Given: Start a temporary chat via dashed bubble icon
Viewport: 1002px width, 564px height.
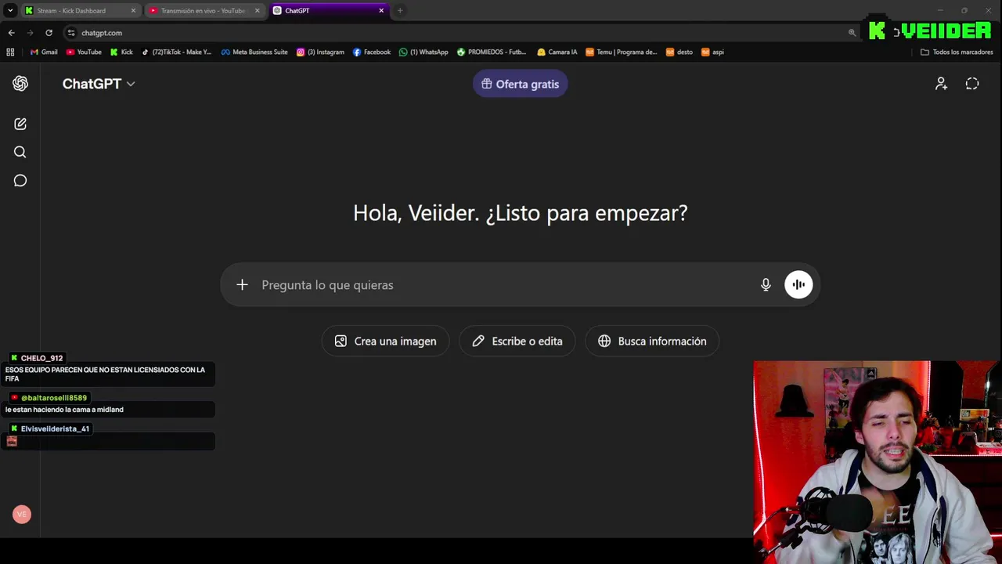Looking at the screenshot, I should 972,84.
